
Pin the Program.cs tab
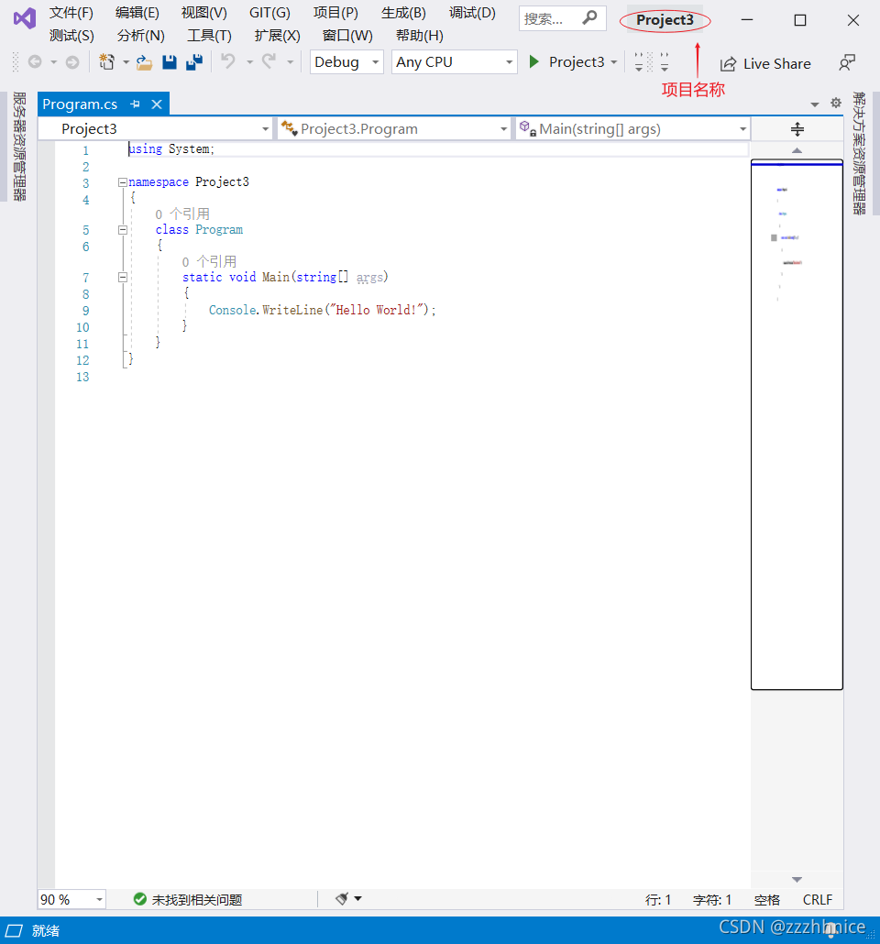point(135,104)
